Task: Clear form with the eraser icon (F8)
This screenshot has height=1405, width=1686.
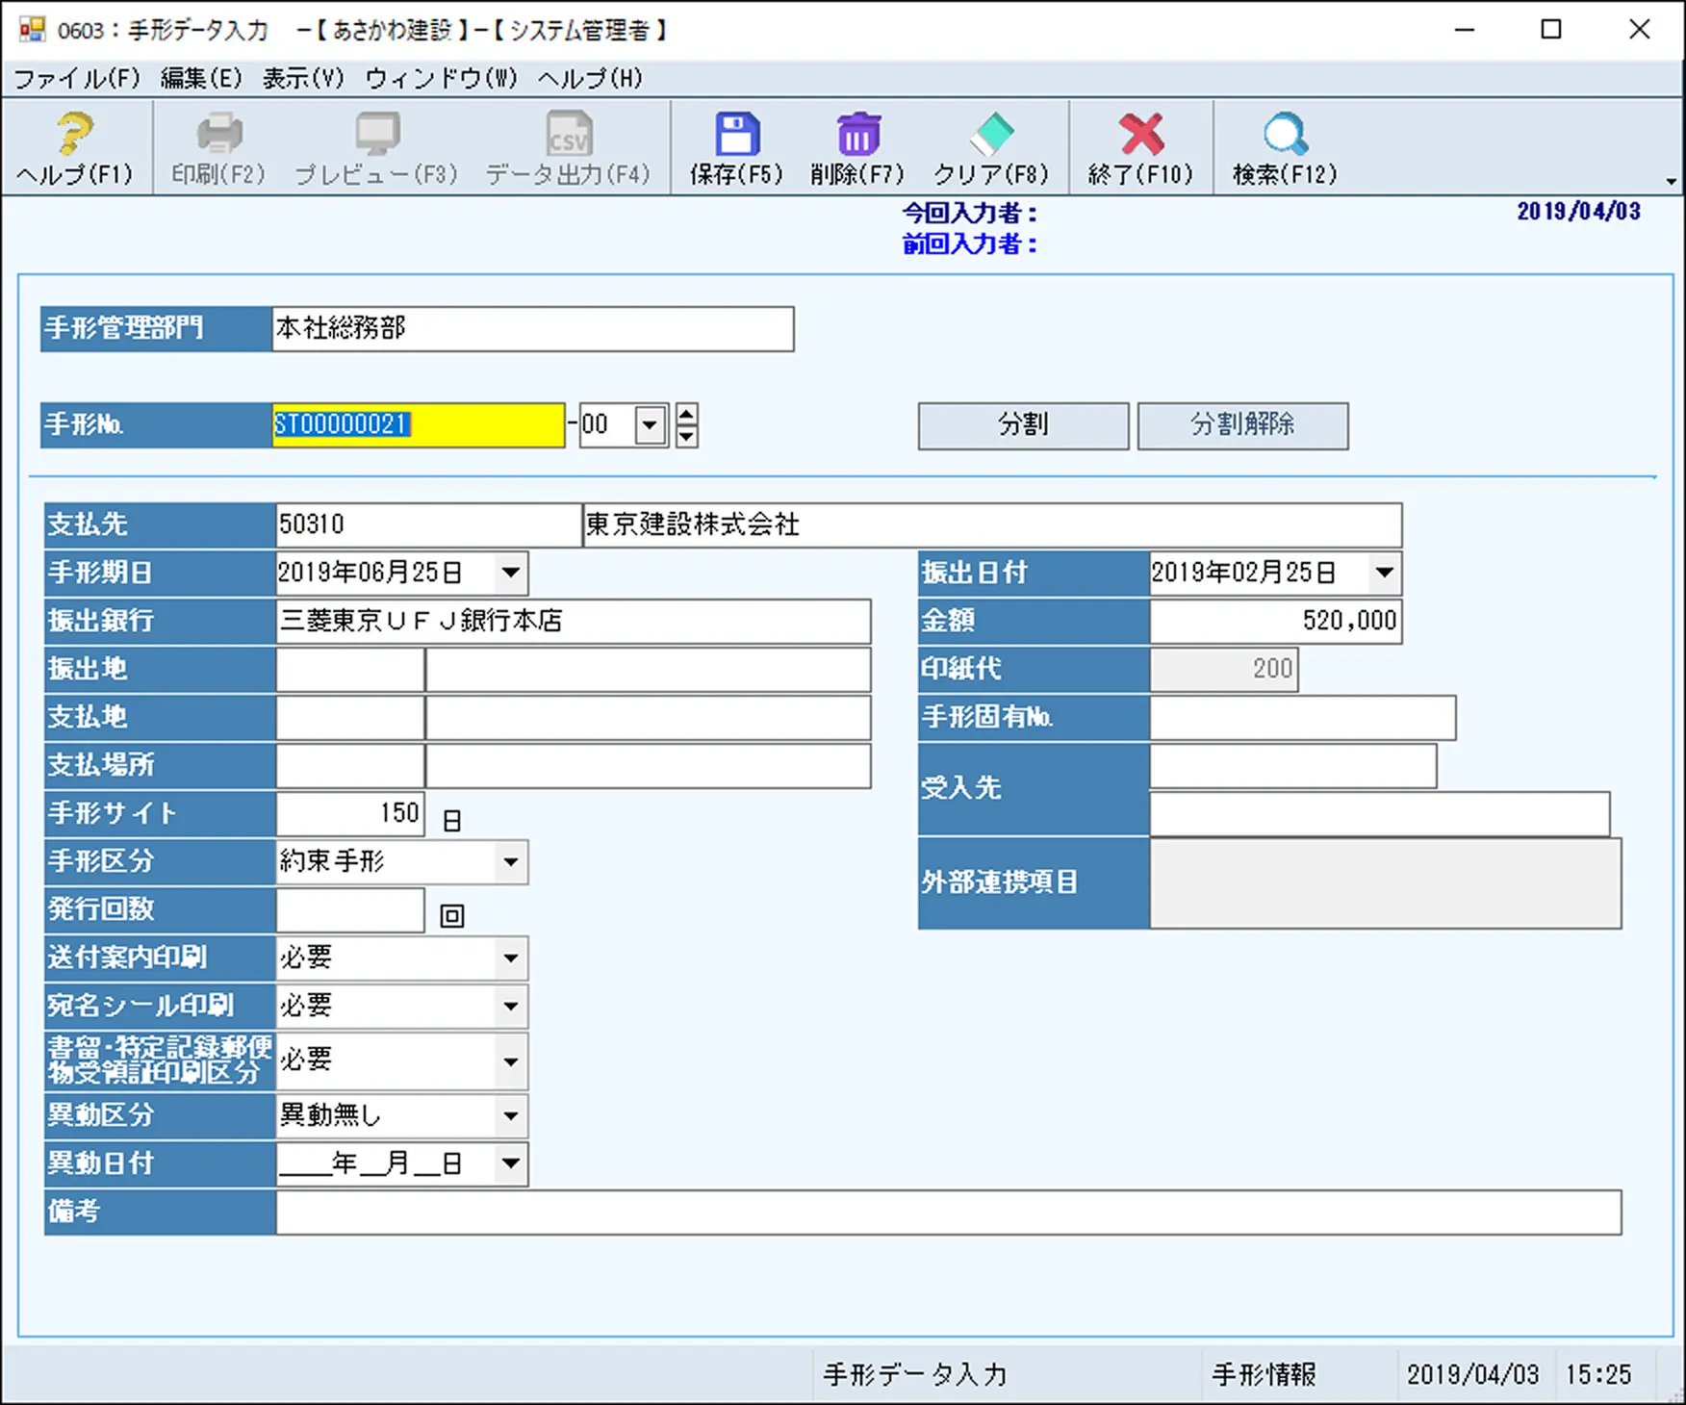Action: pyautogui.click(x=991, y=135)
